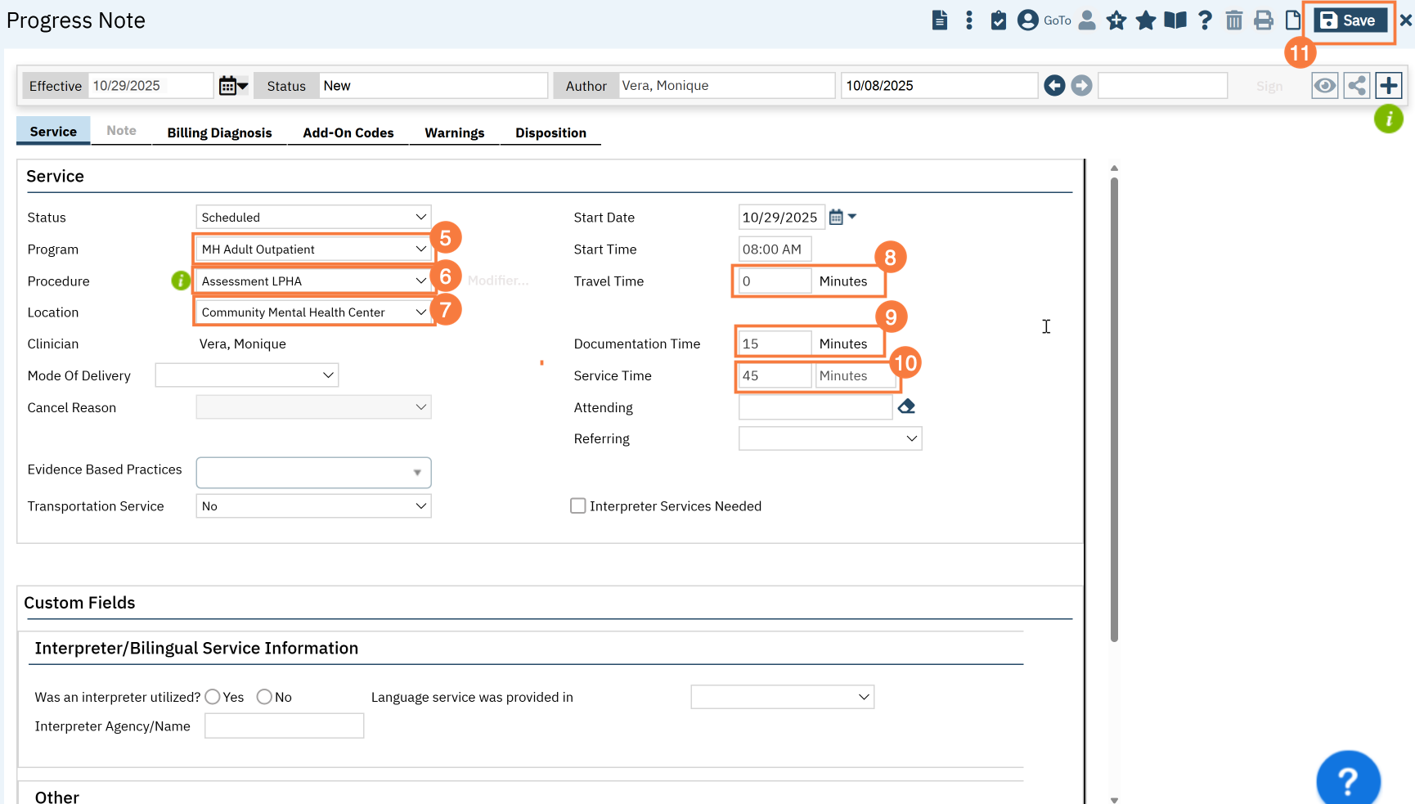Select No for interpreter utilized
Image resolution: width=1415 pixels, height=804 pixels.
pyautogui.click(x=264, y=697)
